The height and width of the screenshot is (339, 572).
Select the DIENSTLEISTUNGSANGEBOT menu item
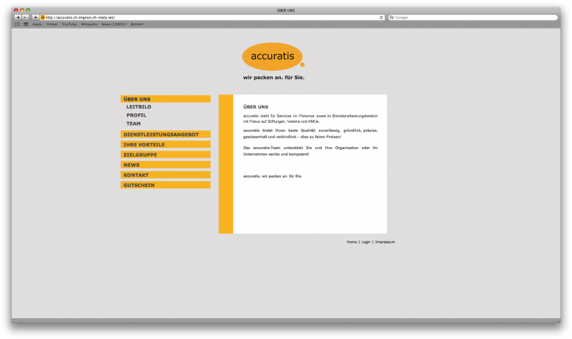(x=166, y=134)
